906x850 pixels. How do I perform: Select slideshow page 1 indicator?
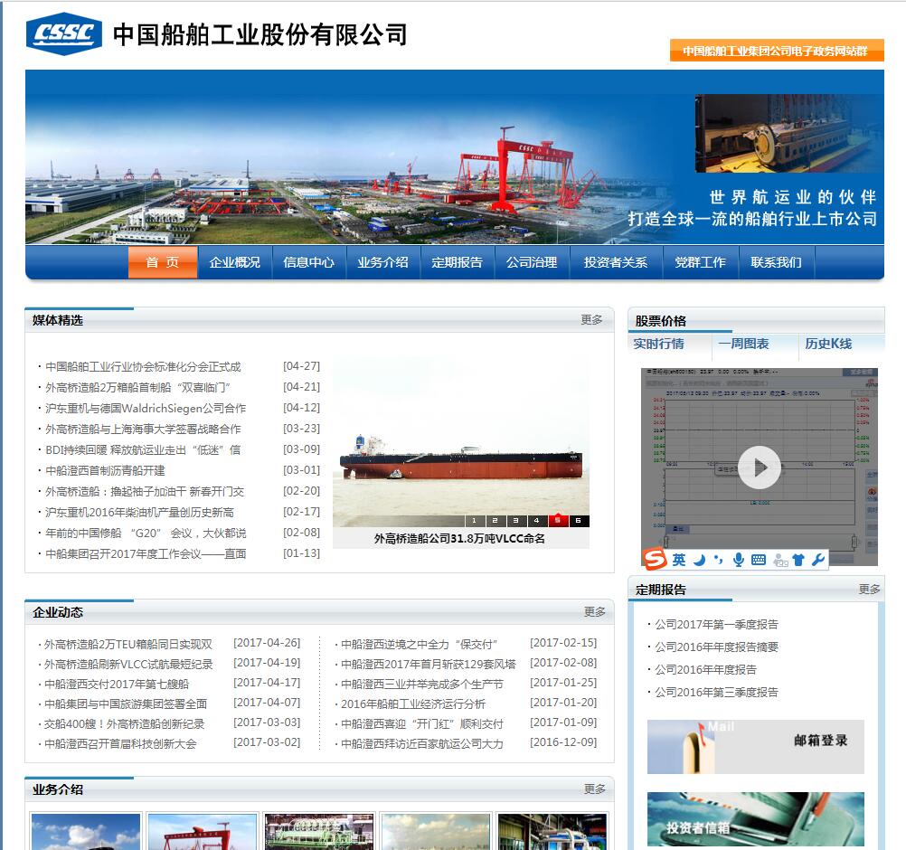(x=475, y=521)
